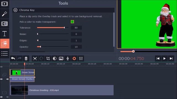
Task: Open the Transitions film strip tab
Action: click(4, 24)
